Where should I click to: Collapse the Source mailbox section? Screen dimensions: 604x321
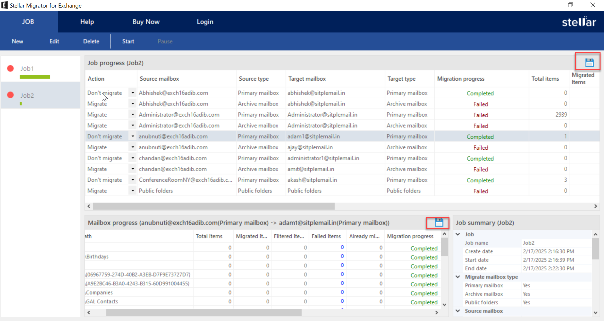point(458,311)
